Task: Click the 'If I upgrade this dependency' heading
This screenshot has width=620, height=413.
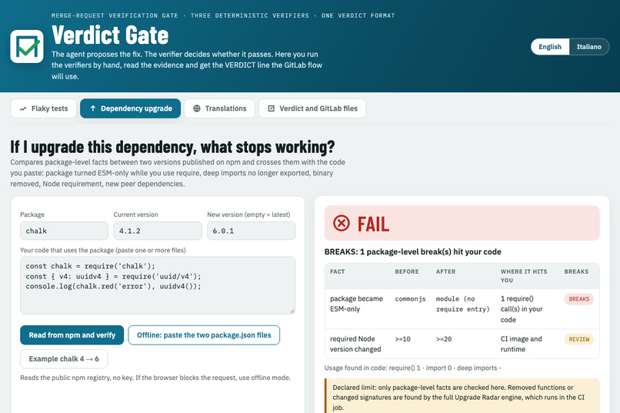Action: click(172, 147)
